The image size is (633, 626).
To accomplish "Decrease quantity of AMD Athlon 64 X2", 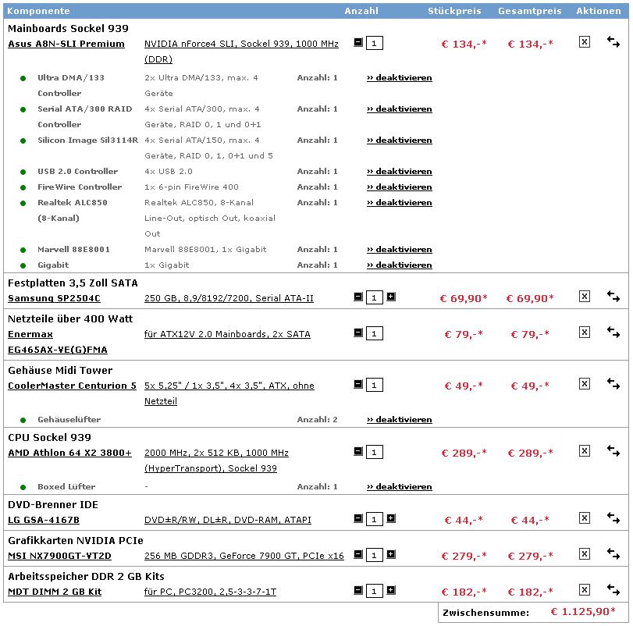I will [x=358, y=451].
